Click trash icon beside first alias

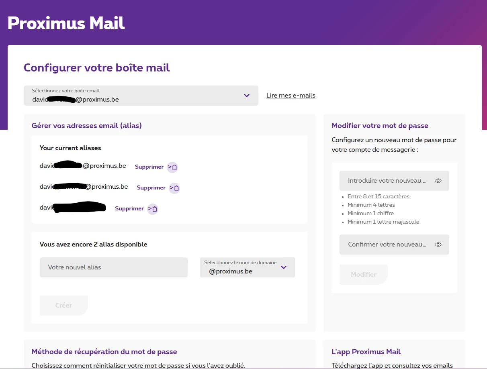pyautogui.click(x=172, y=167)
